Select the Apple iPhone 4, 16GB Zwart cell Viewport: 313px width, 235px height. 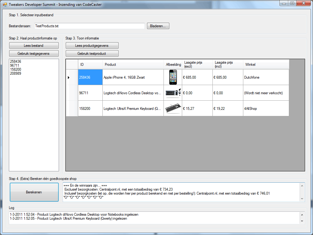coord(133,77)
